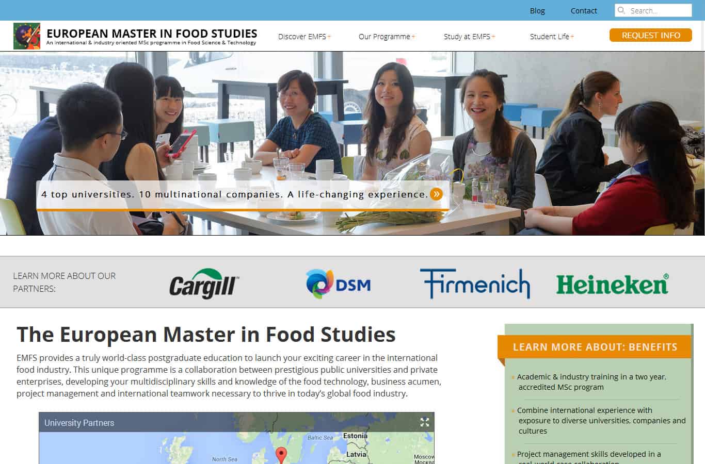Viewport: 705px width, 464px height.
Task: Open the Cargill partner logo
Action: tap(204, 284)
